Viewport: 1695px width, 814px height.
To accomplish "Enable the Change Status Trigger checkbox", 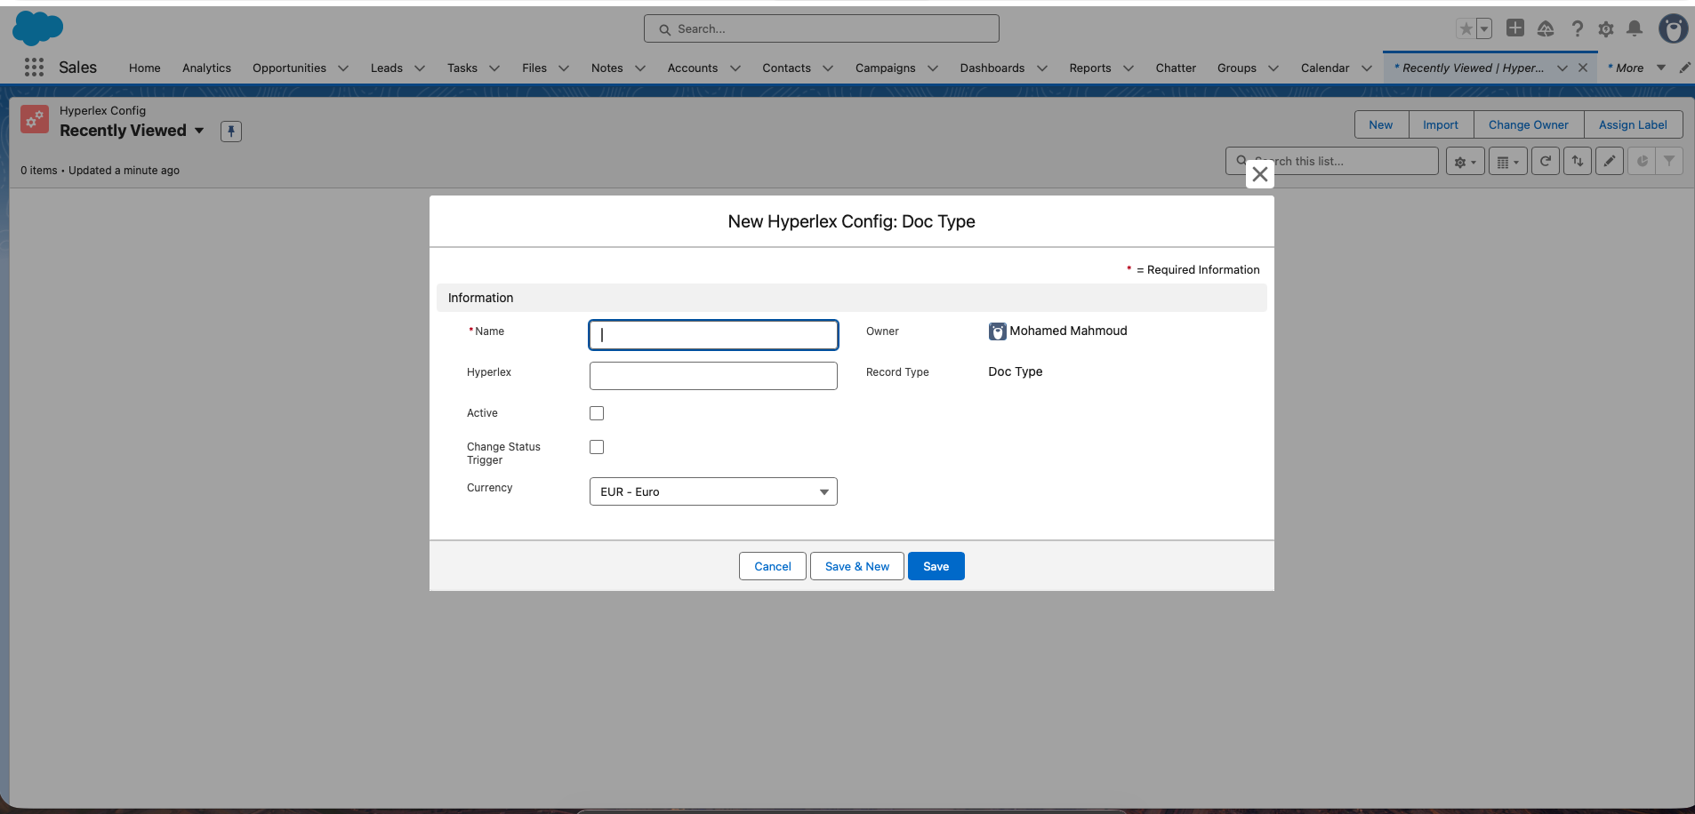I will click(597, 447).
